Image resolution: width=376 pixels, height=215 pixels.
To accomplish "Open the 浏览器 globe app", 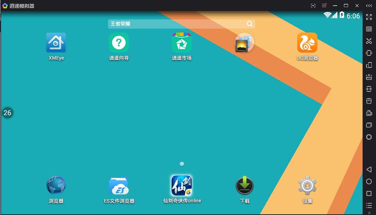I will tap(56, 185).
